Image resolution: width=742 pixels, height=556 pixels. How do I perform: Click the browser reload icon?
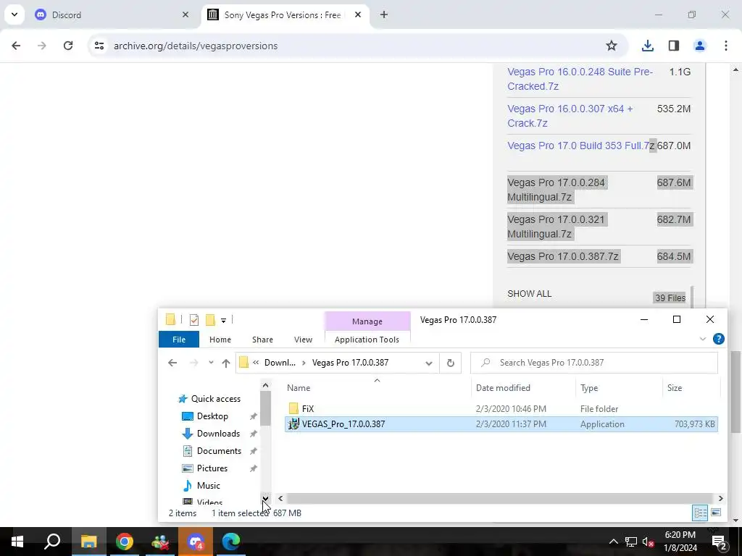[x=68, y=46]
